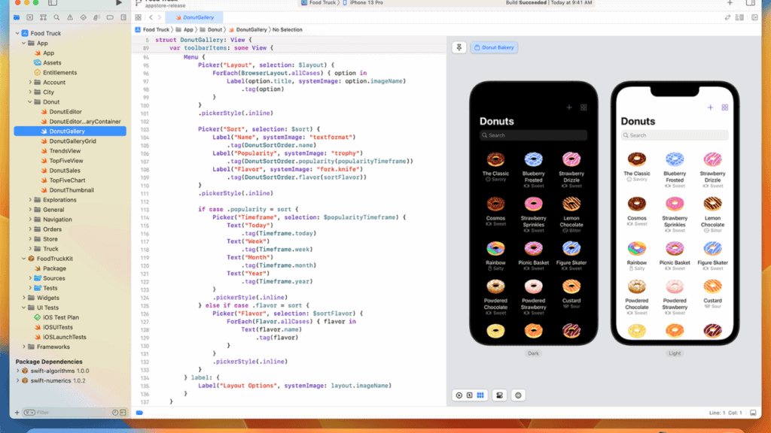Click the Dark preview label
Viewport: 771px width, 433px height.
click(x=534, y=353)
